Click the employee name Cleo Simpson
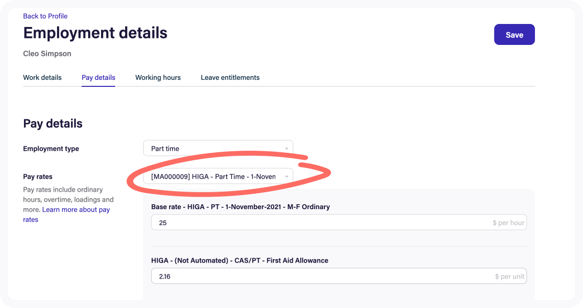Screen dimensions: 583x308 (47, 53)
